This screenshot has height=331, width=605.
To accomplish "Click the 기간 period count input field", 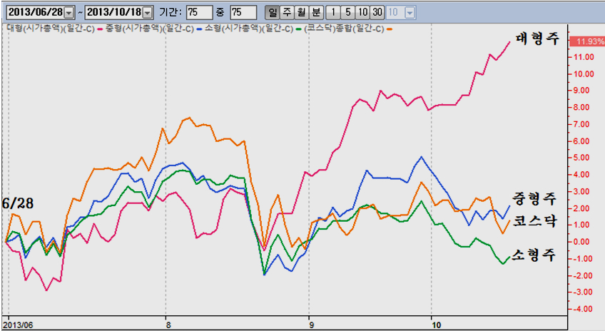I will (199, 12).
